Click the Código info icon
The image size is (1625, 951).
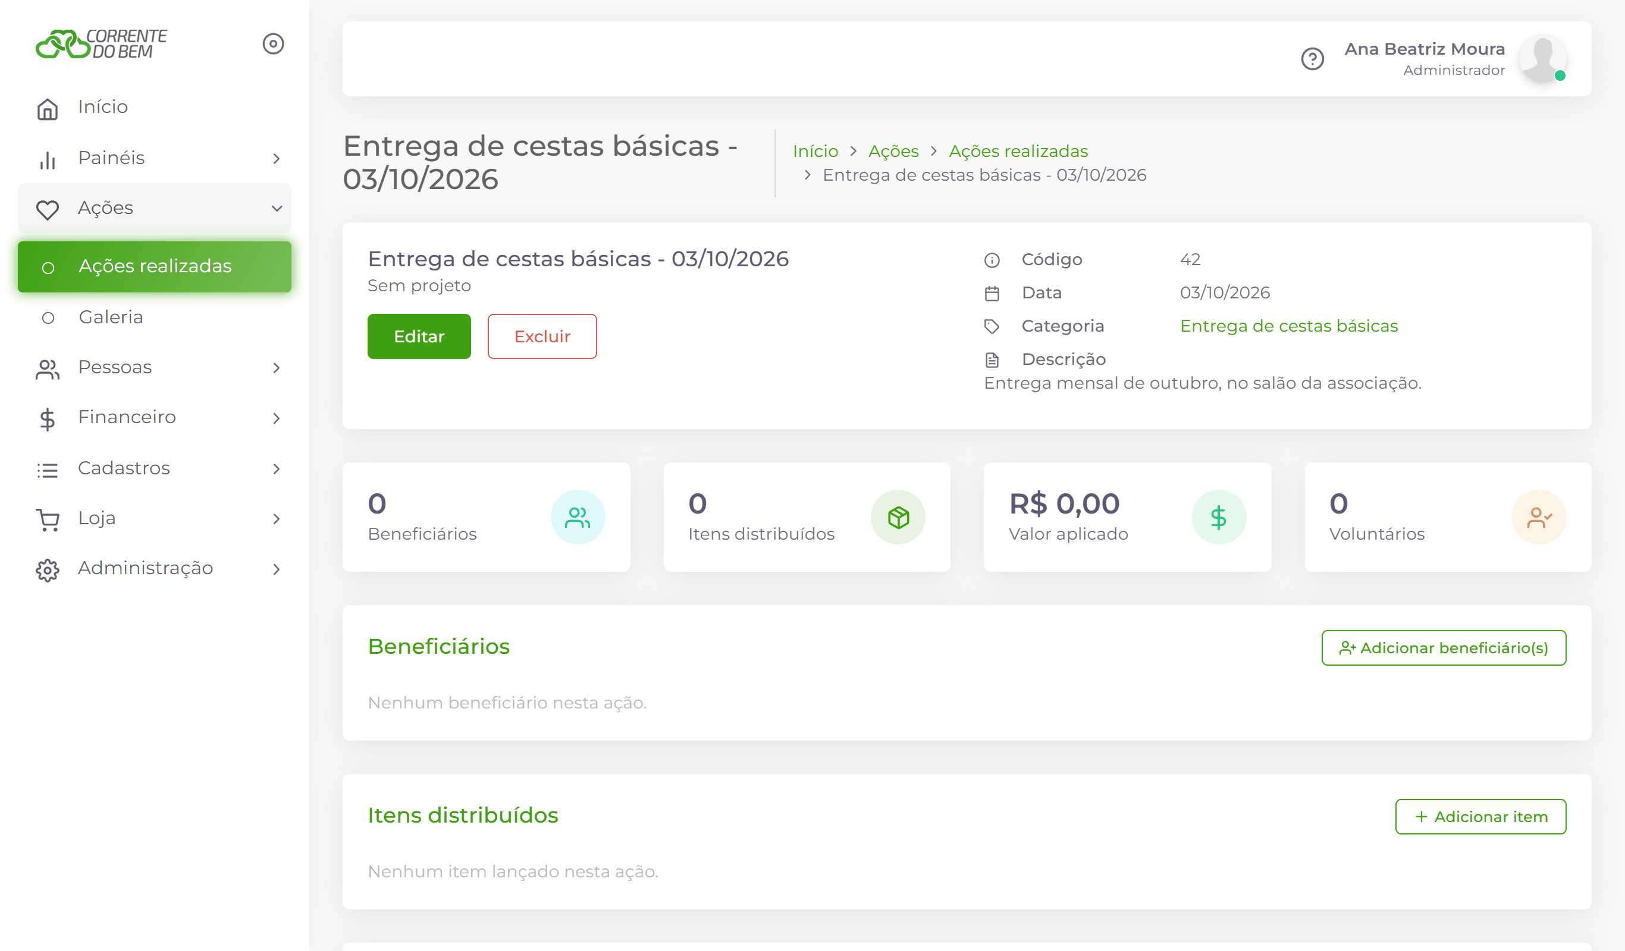point(992,260)
